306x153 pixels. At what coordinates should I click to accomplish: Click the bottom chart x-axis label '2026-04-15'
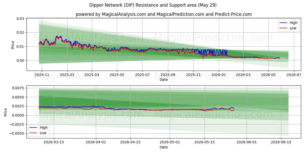pos(130,143)
